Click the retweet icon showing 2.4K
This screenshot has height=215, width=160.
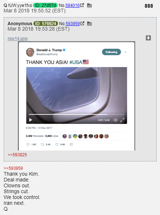(43, 144)
